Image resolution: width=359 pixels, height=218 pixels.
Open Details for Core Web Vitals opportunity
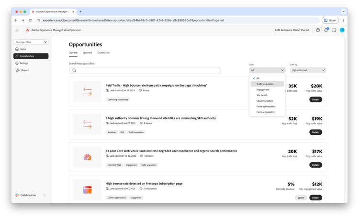click(316, 165)
